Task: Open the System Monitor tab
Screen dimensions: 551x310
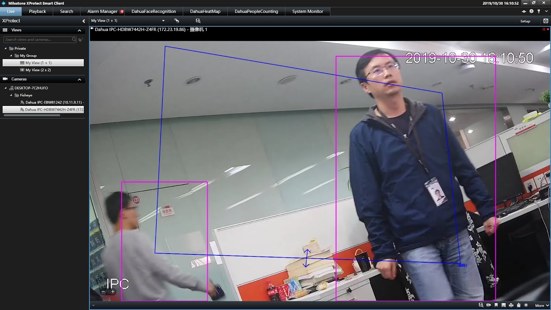Action: tap(308, 11)
